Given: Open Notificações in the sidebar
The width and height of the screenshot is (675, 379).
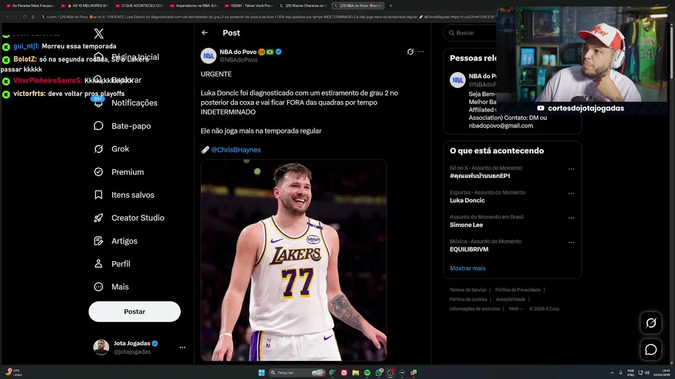Looking at the screenshot, I should pos(134,103).
